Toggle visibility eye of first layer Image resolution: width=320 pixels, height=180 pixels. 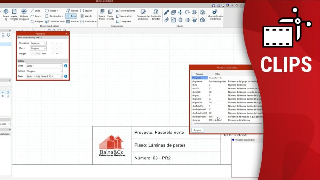3,92
